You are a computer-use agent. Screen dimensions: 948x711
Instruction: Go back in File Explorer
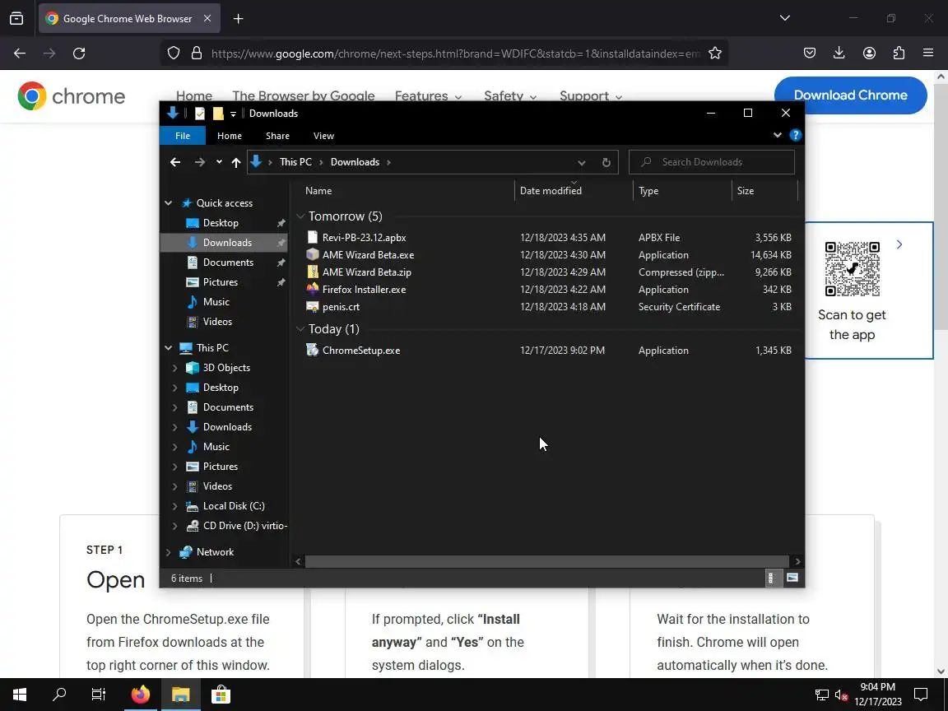pos(175,162)
